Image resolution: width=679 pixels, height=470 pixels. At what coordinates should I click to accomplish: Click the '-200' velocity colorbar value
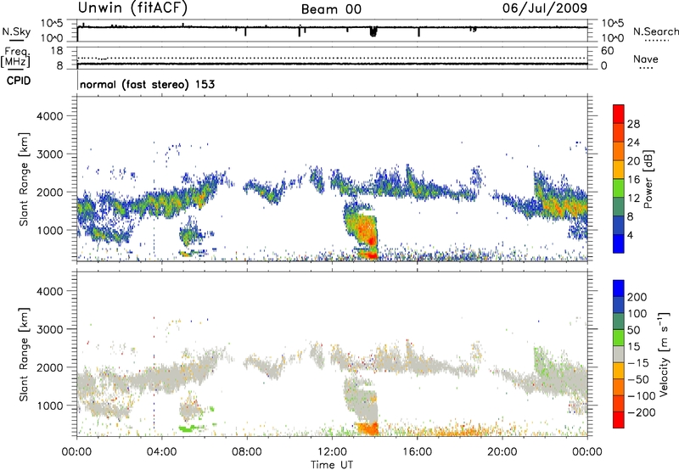(641, 412)
